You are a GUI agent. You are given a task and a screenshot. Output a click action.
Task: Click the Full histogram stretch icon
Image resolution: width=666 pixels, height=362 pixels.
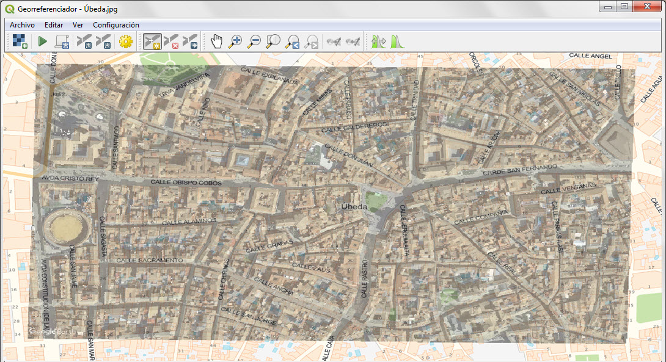click(378, 42)
